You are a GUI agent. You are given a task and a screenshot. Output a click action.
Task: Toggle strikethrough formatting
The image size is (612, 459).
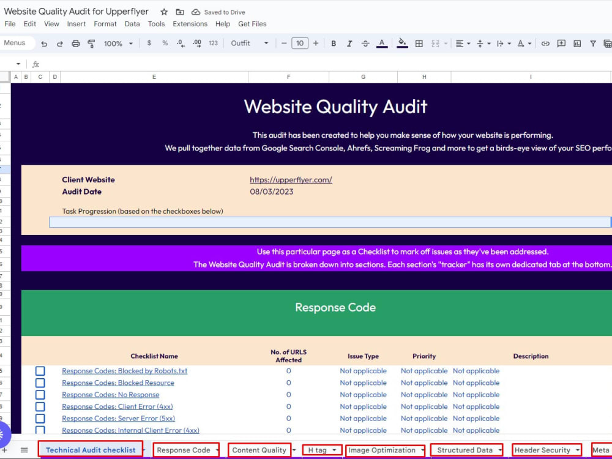[365, 43]
